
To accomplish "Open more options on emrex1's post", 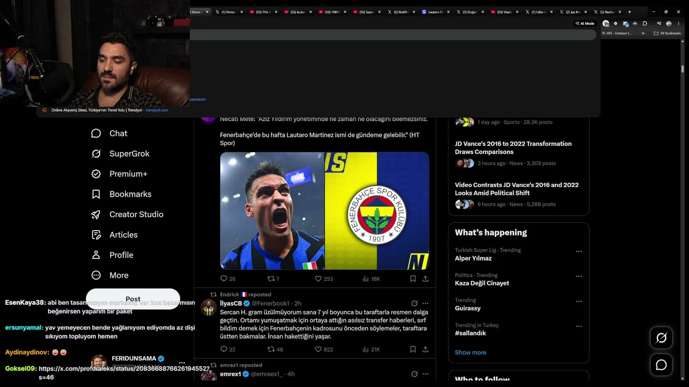I will 425,374.
